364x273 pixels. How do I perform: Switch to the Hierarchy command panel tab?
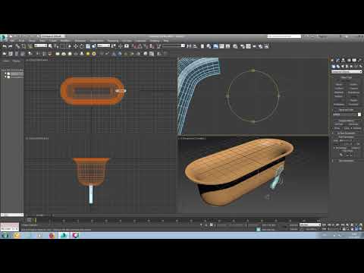point(344,60)
